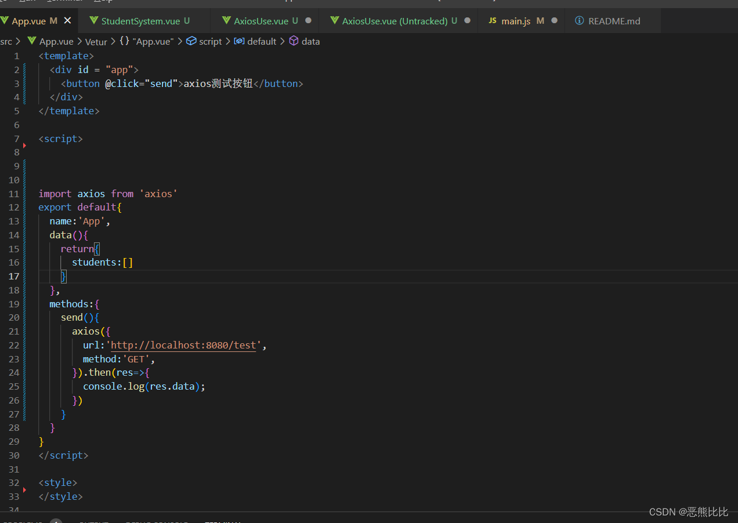
Task: Click the div id = "app" line
Action: (94, 70)
